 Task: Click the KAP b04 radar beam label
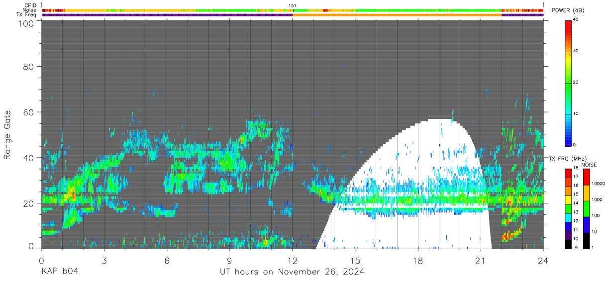click(x=60, y=272)
